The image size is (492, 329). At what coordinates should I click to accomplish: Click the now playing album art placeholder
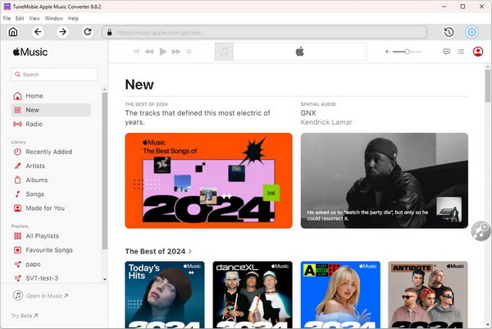(224, 52)
